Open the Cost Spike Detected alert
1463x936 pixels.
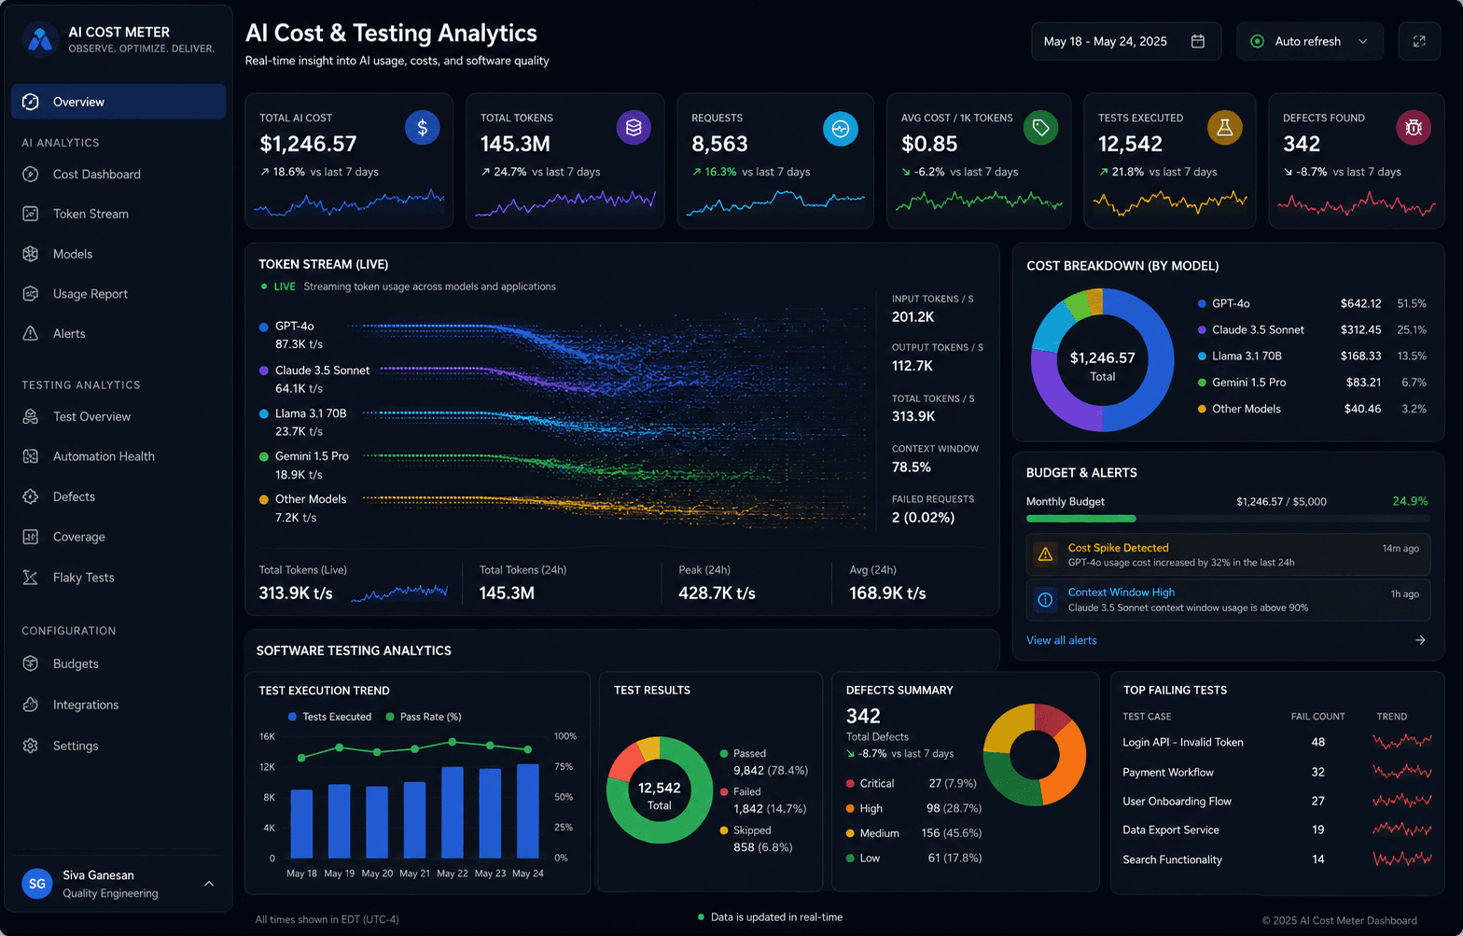1228,554
